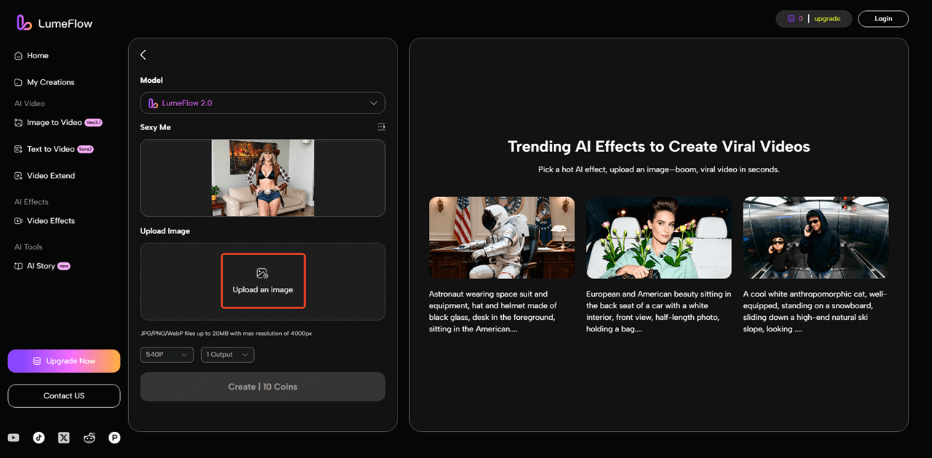Click the YouTube icon in footer
The image size is (932, 458).
tap(13, 438)
